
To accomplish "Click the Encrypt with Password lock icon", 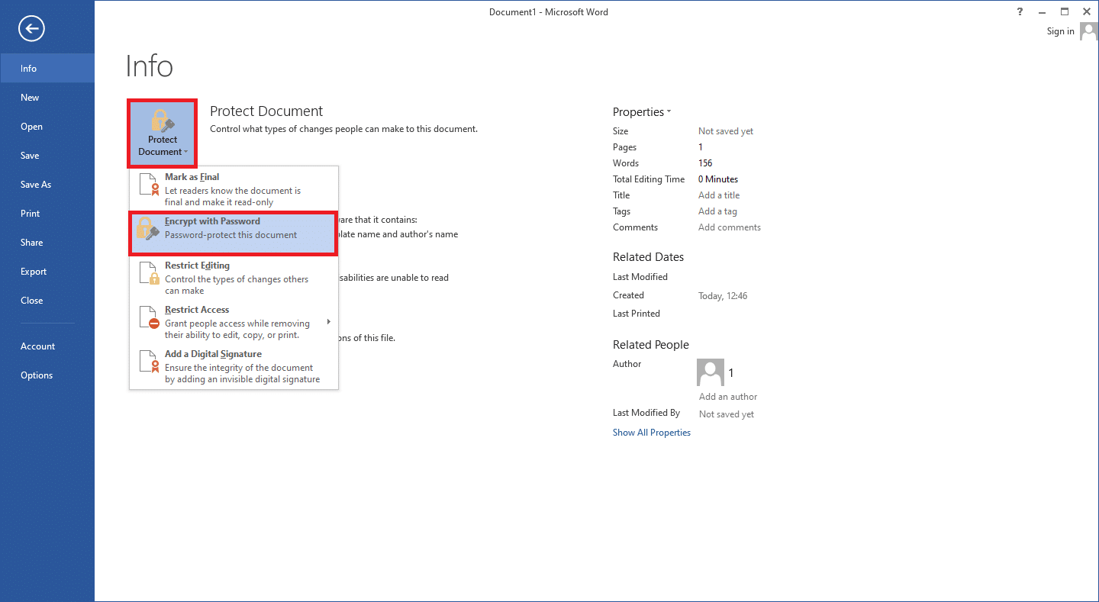I will (150, 228).
